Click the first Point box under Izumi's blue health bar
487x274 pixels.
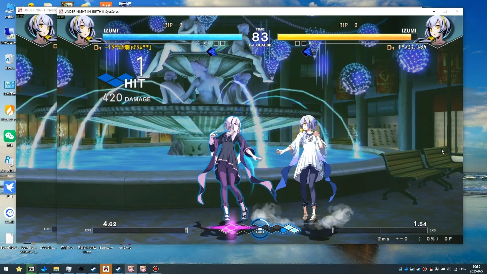click(x=216, y=43)
